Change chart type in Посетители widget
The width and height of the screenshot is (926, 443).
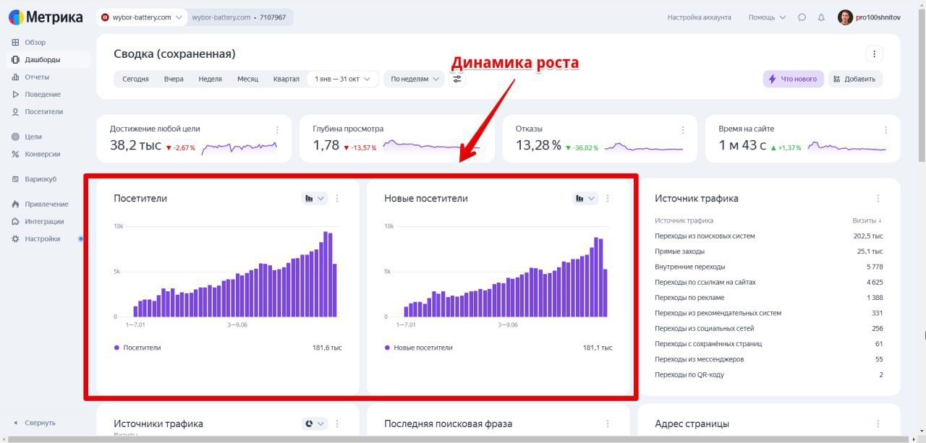point(315,198)
